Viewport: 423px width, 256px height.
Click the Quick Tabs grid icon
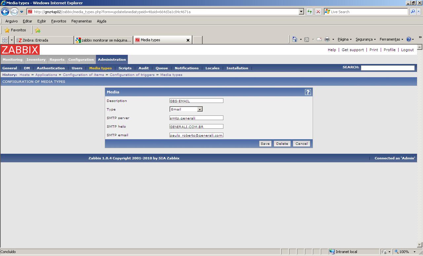click(x=5, y=40)
